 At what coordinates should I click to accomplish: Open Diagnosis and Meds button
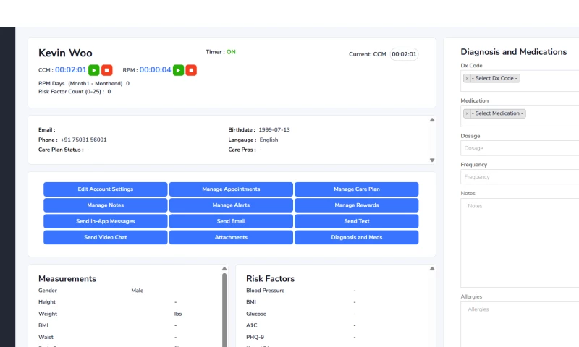pyautogui.click(x=357, y=238)
